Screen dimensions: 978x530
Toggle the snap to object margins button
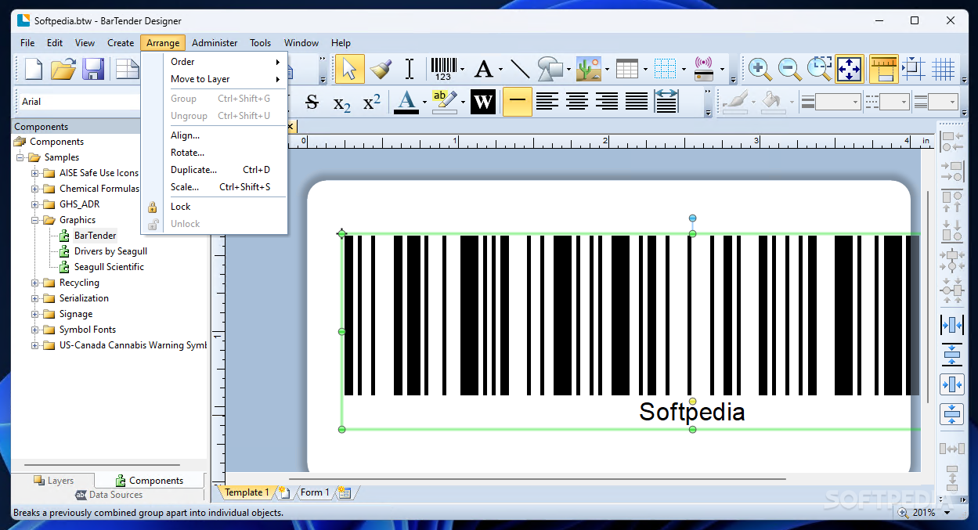coord(914,69)
